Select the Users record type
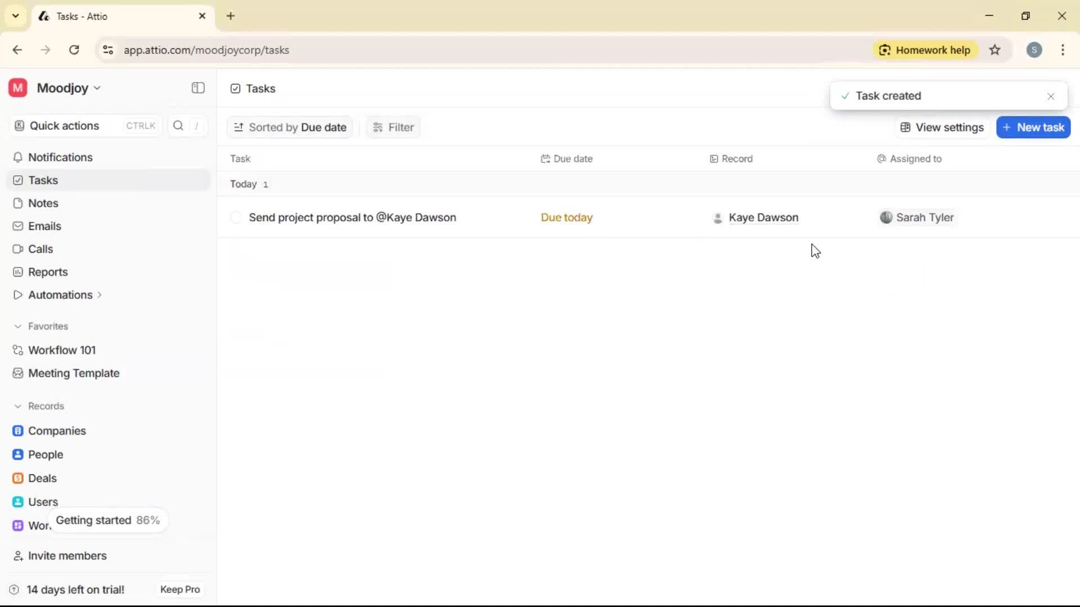The image size is (1080, 607). (x=43, y=501)
